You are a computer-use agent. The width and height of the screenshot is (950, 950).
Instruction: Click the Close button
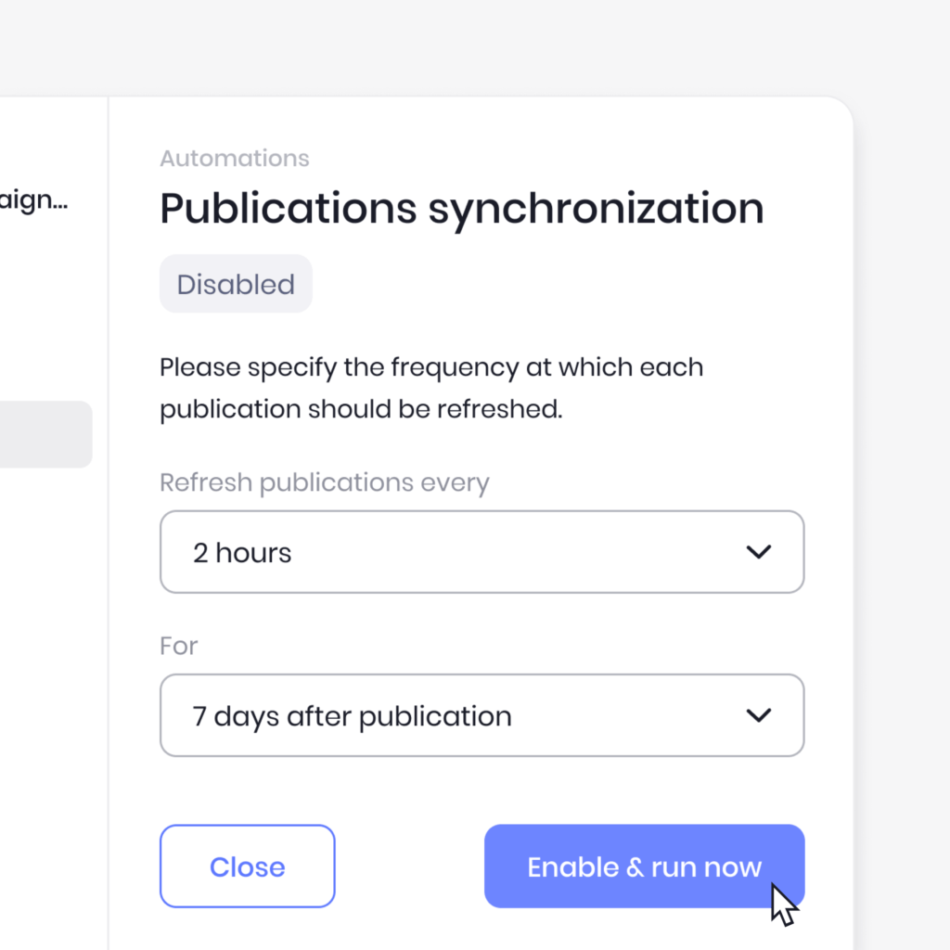click(x=247, y=867)
